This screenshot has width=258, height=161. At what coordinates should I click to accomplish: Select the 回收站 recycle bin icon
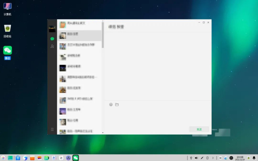[8, 31]
